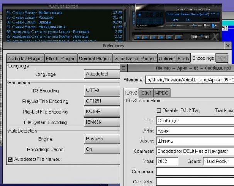Uncheck Autodetect File Names checkbox
234x186 pixels.
pyautogui.click(x=10, y=159)
